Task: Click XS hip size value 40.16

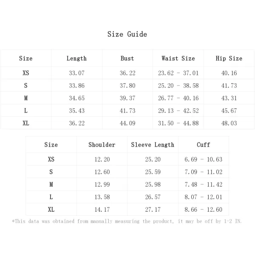Action: pyautogui.click(x=229, y=73)
